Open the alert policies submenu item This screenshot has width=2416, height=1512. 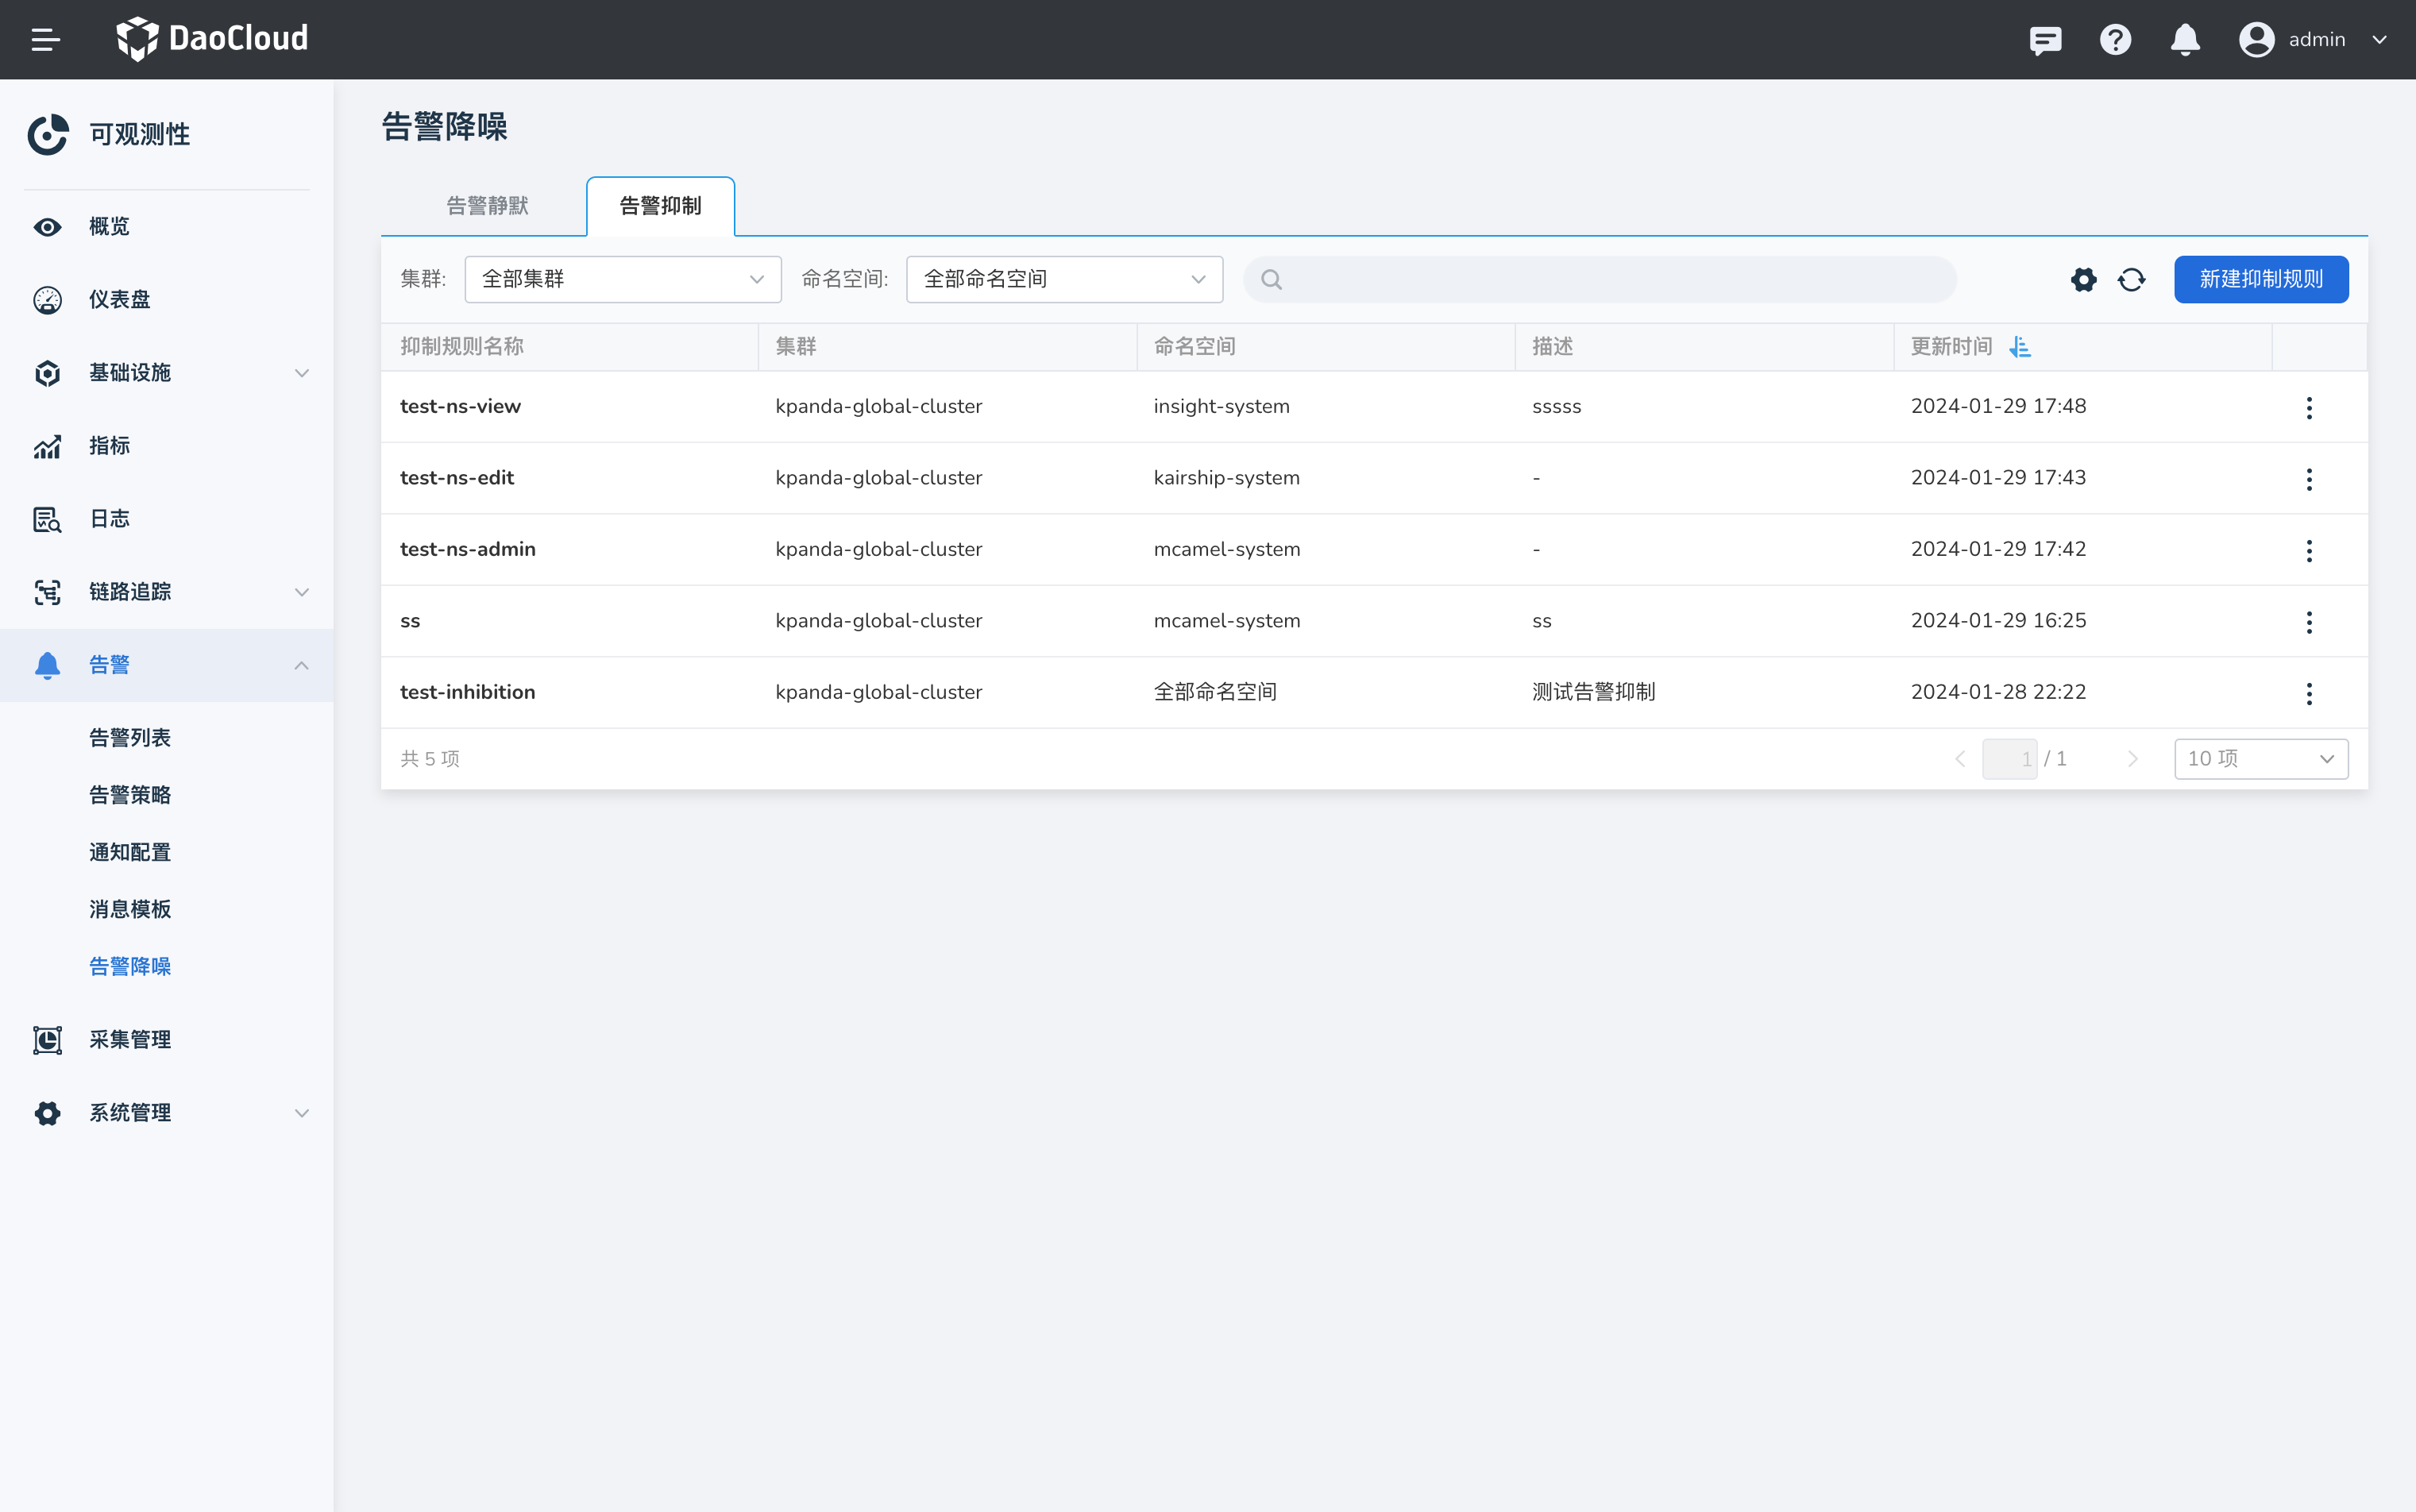pyautogui.click(x=130, y=795)
